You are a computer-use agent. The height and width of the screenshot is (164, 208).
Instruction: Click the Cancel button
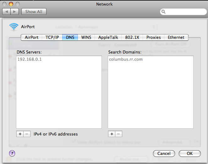tap(164, 153)
